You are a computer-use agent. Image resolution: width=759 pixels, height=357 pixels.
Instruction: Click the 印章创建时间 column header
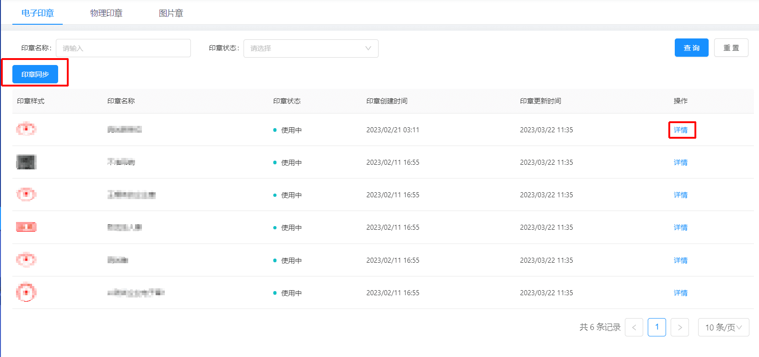point(387,101)
